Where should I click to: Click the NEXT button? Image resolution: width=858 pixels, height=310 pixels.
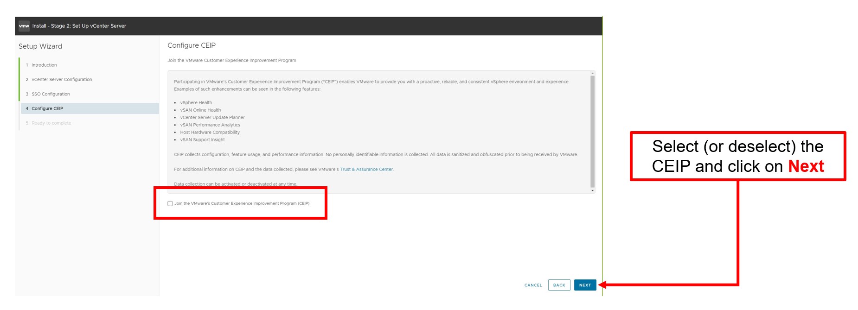point(585,285)
